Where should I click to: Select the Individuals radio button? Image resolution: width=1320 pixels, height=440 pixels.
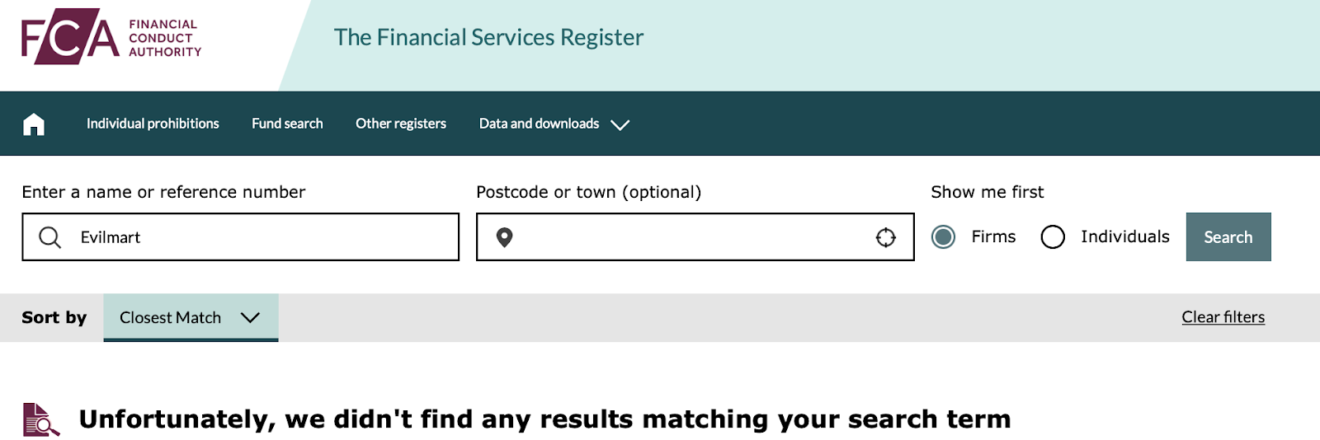coord(1053,237)
